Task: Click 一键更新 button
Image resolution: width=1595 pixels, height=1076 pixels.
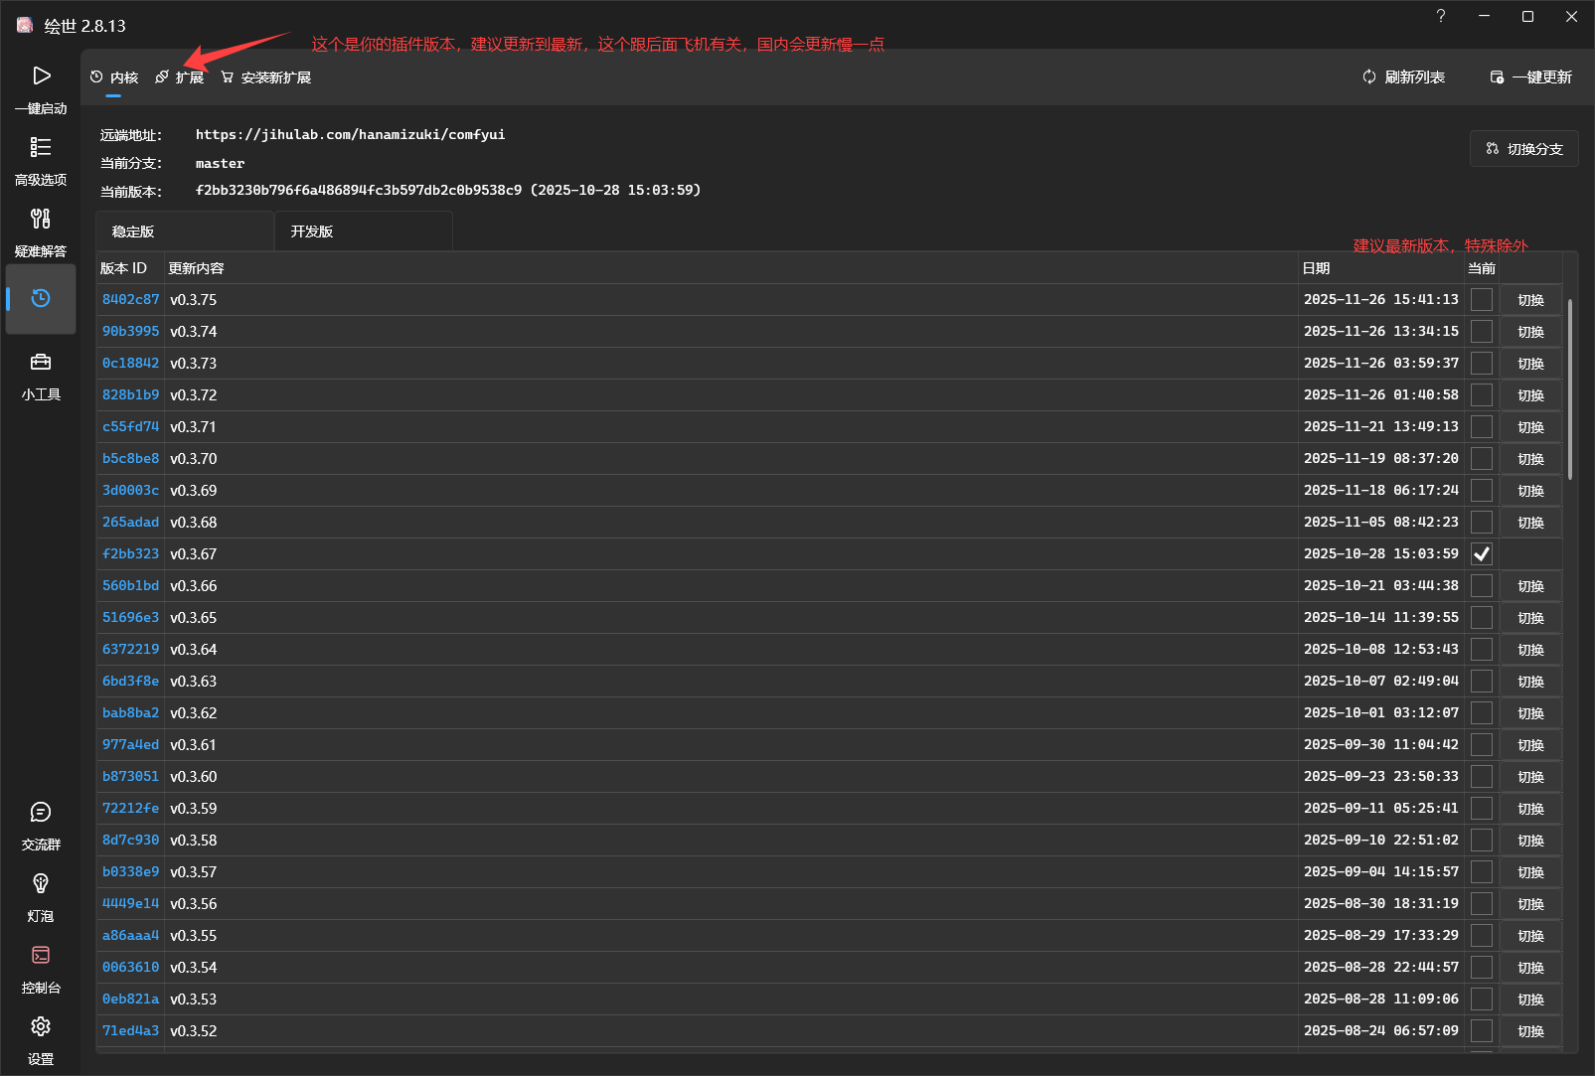Action: point(1530,77)
